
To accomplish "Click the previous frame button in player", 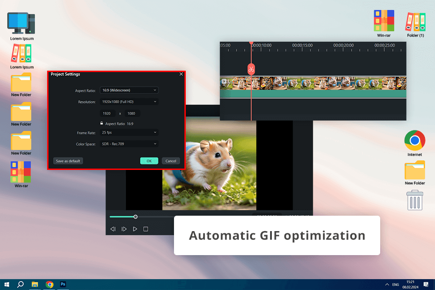I will (x=113, y=229).
